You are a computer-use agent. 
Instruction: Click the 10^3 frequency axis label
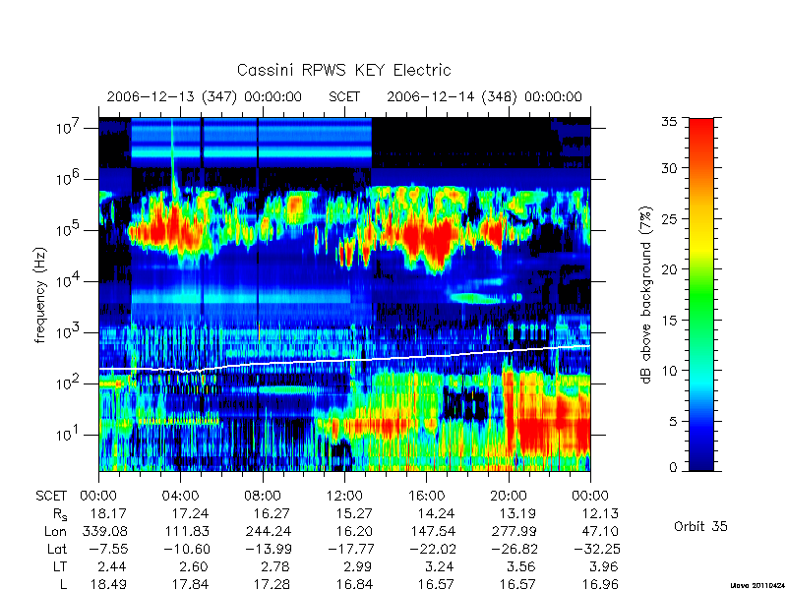[x=69, y=332]
